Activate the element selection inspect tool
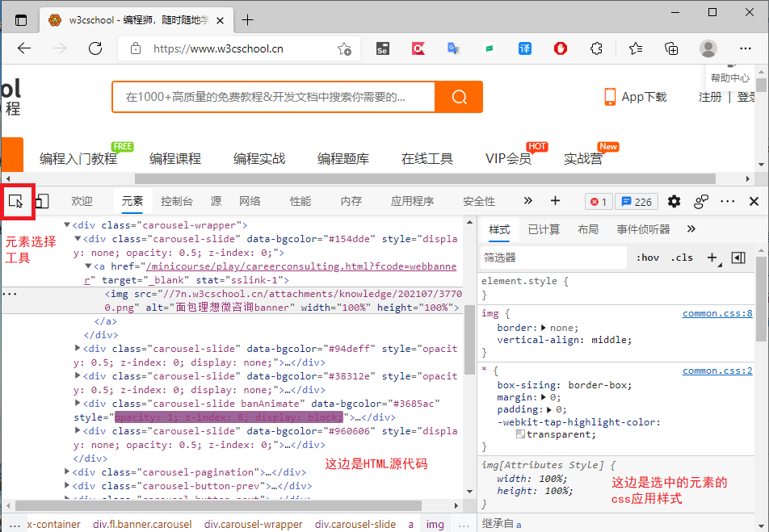The image size is (769, 532). (16, 201)
